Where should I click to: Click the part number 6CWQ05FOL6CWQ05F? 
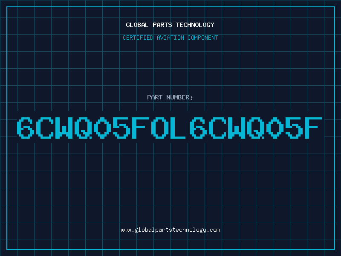click(169, 128)
